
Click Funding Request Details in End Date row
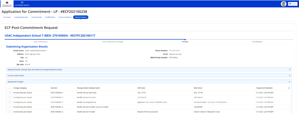point(23,97)
